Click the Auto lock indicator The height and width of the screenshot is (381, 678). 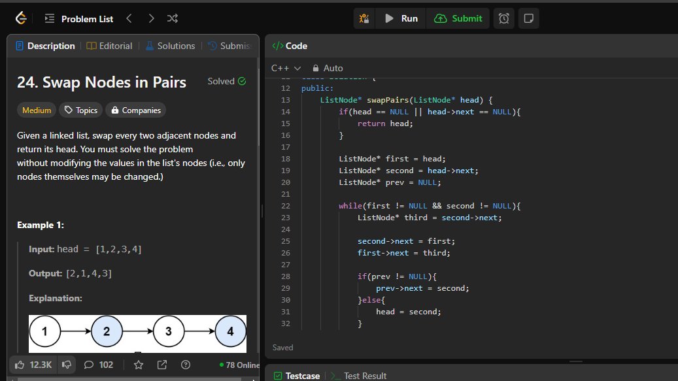point(328,68)
